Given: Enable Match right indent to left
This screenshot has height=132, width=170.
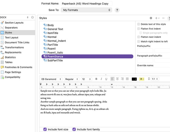Looking at the screenshot, I should coord(139,41).
